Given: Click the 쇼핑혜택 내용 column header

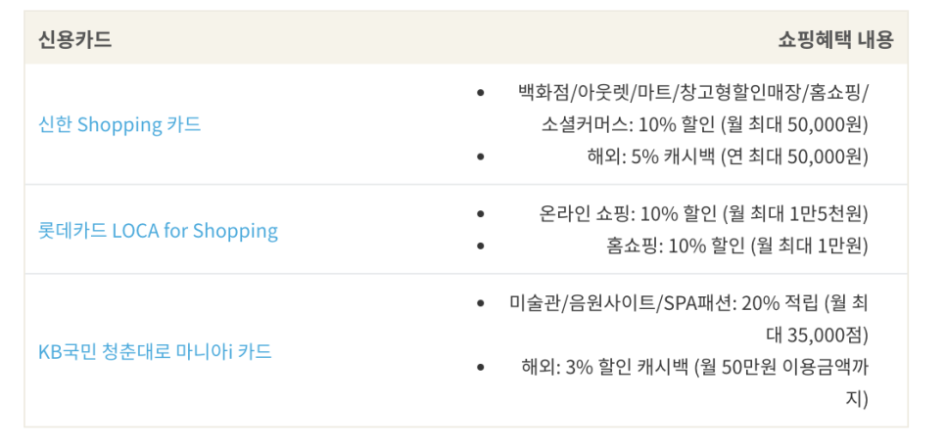Looking at the screenshot, I should [x=835, y=40].
